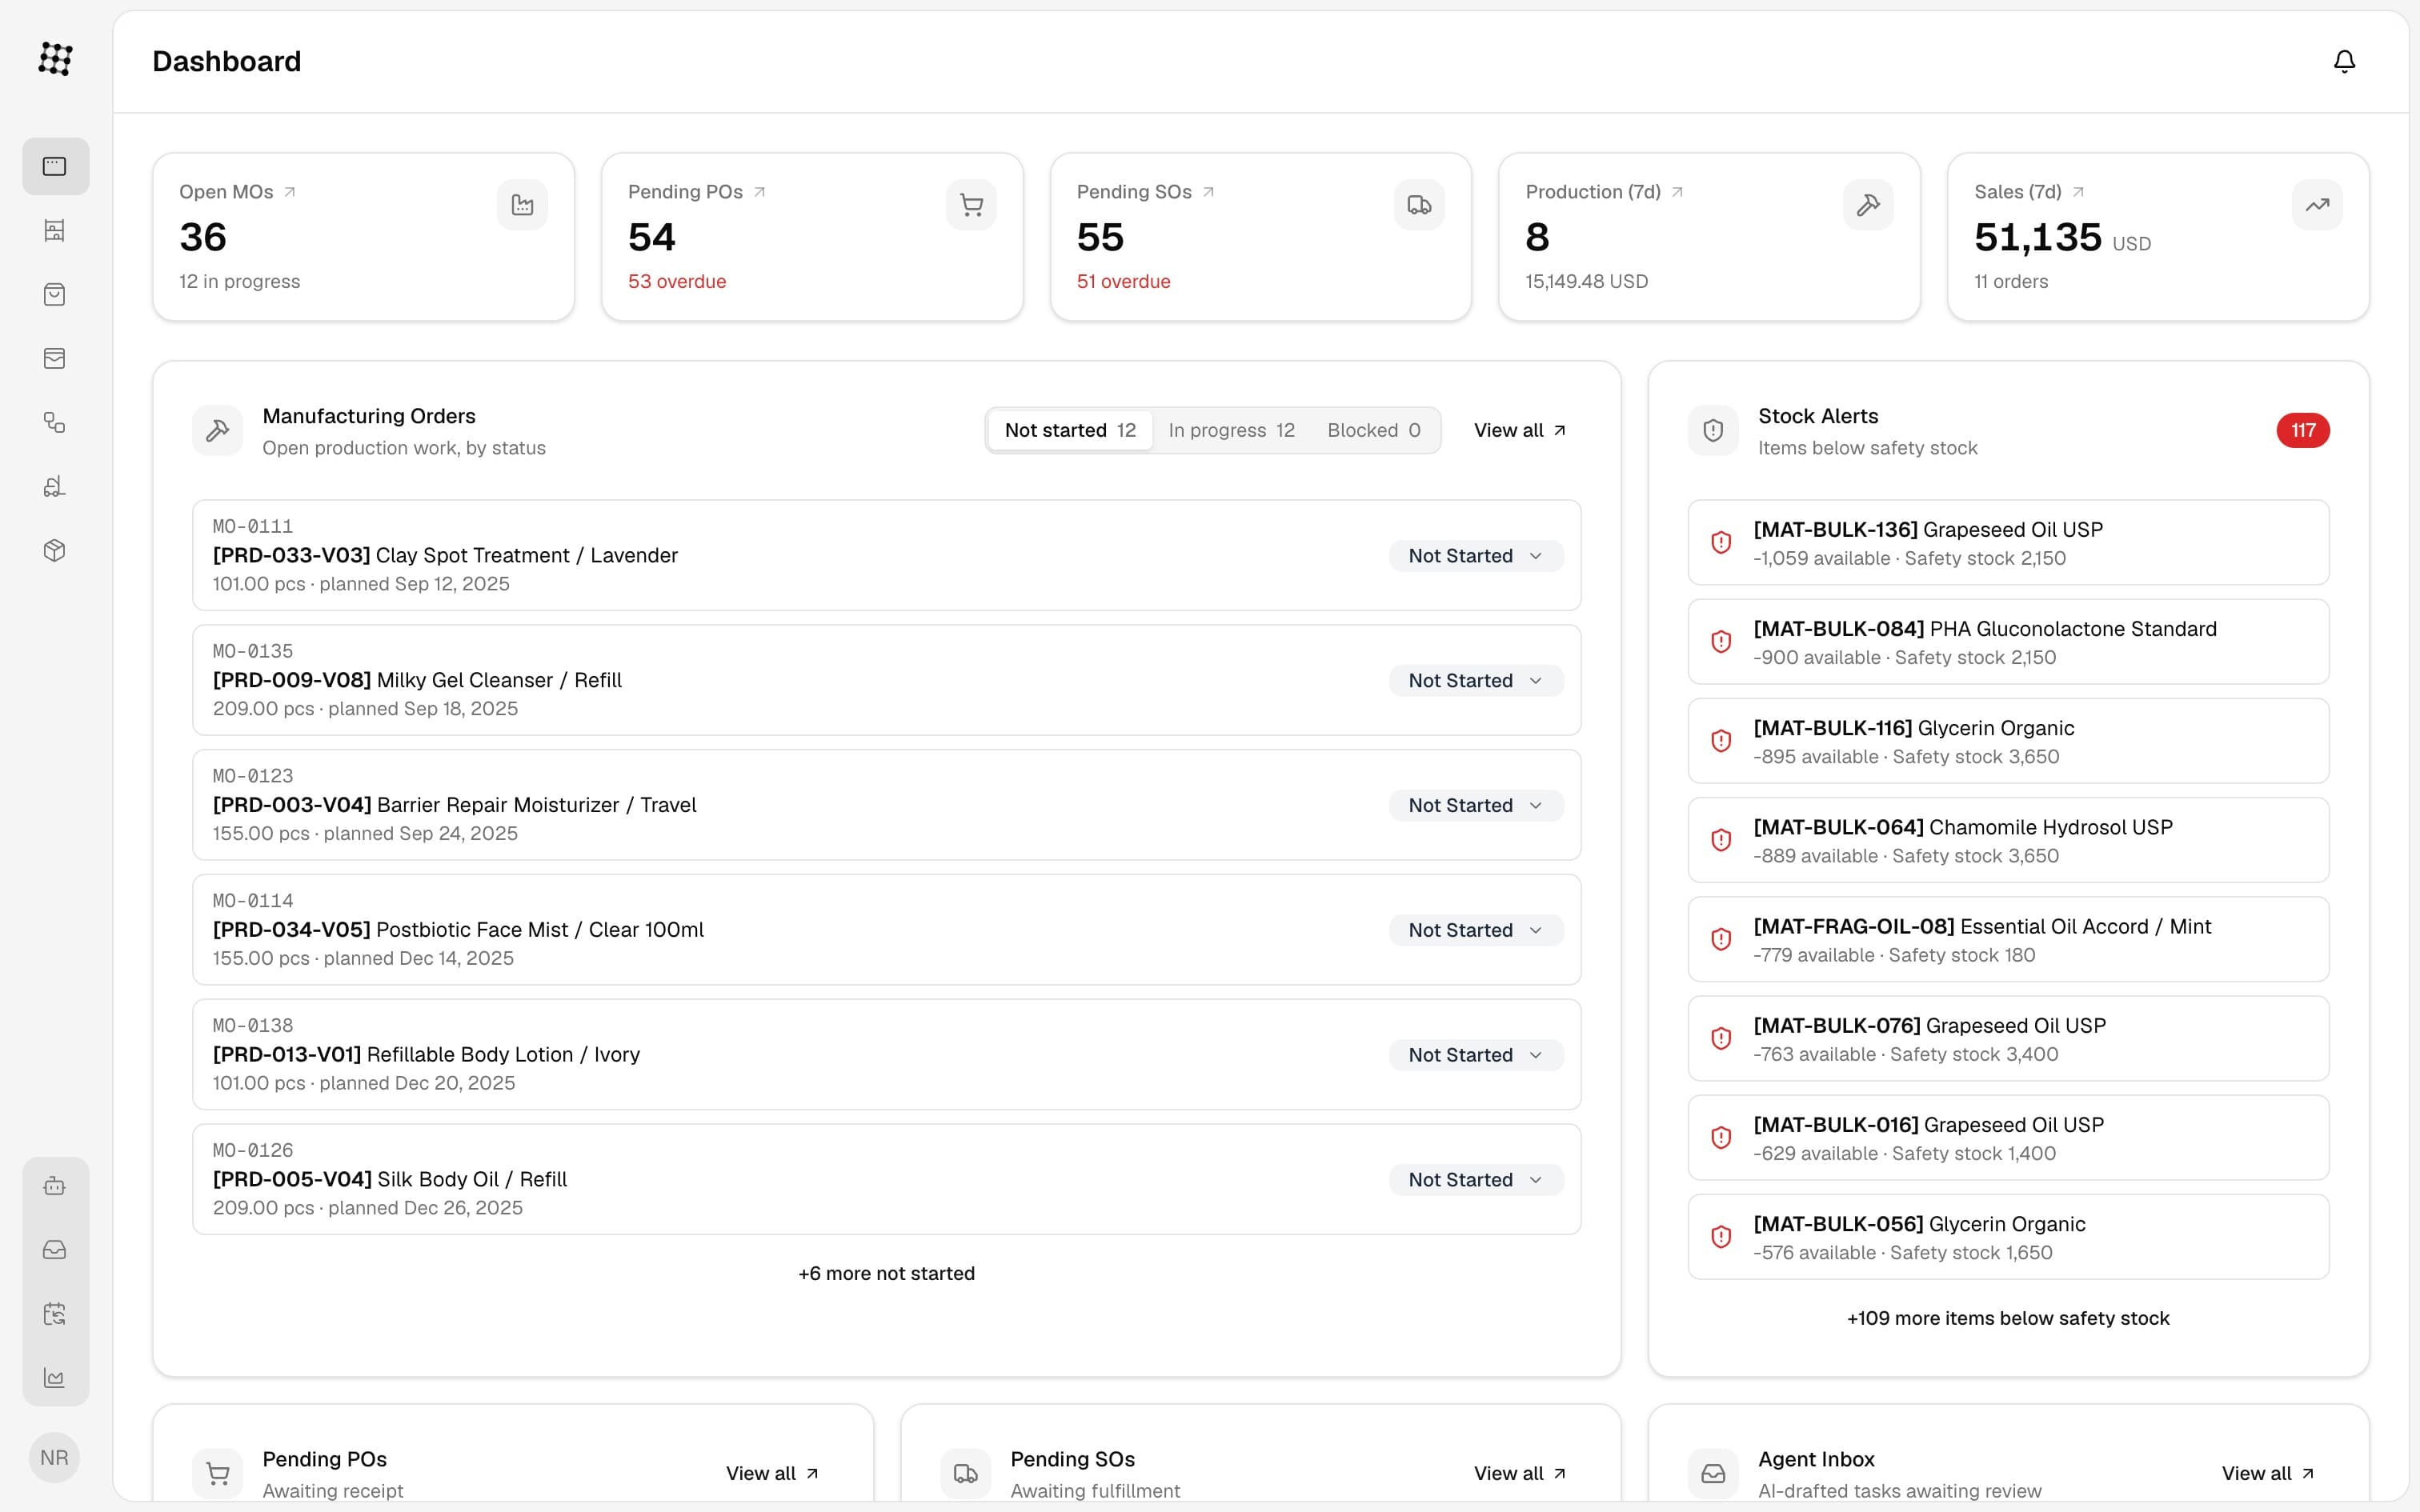Open the Pending SOs card link
Viewport: 2420px width, 1512px height.
pos(1145,192)
